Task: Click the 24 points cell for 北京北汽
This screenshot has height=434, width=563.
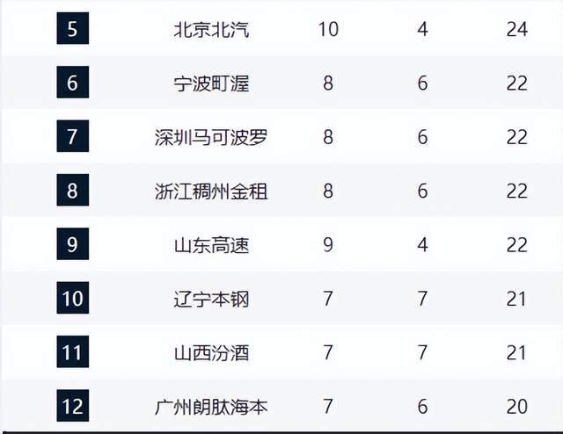Action: pyautogui.click(x=517, y=29)
